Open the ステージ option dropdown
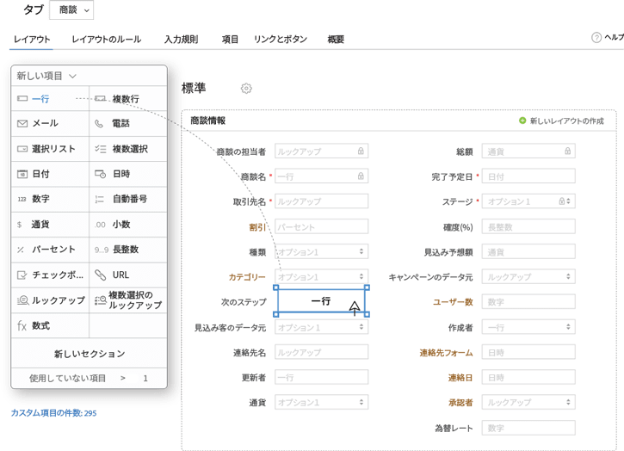The width and height of the screenshot is (624, 451). pyautogui.click(x=528, y=201)
